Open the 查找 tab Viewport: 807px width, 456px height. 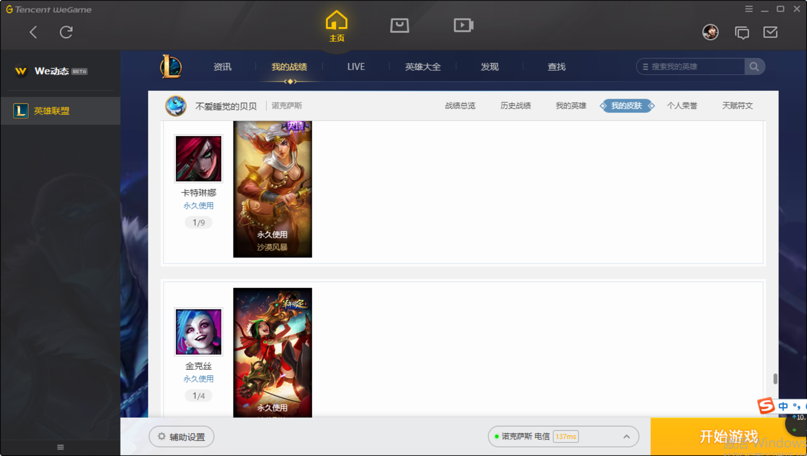click(557, 67)
